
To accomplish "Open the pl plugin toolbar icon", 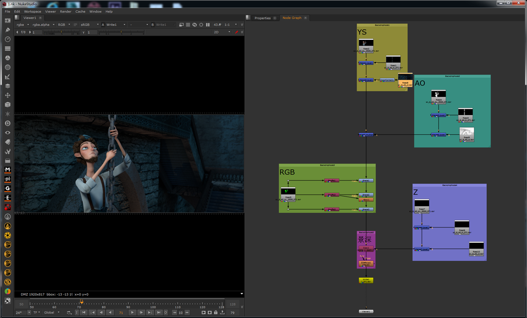I will 7,179.
